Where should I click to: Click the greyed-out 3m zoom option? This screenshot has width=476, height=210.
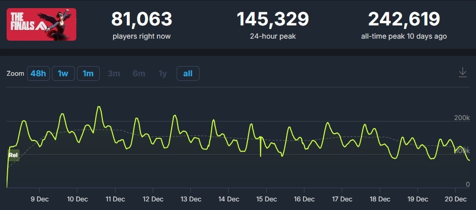114,74
